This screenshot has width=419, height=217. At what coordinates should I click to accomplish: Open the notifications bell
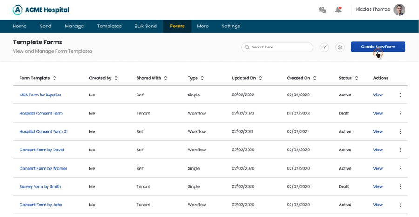click(x=338, y=10)
